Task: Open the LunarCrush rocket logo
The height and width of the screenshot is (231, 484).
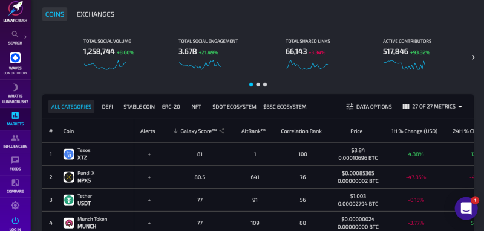Action: (x=15, y=9)
